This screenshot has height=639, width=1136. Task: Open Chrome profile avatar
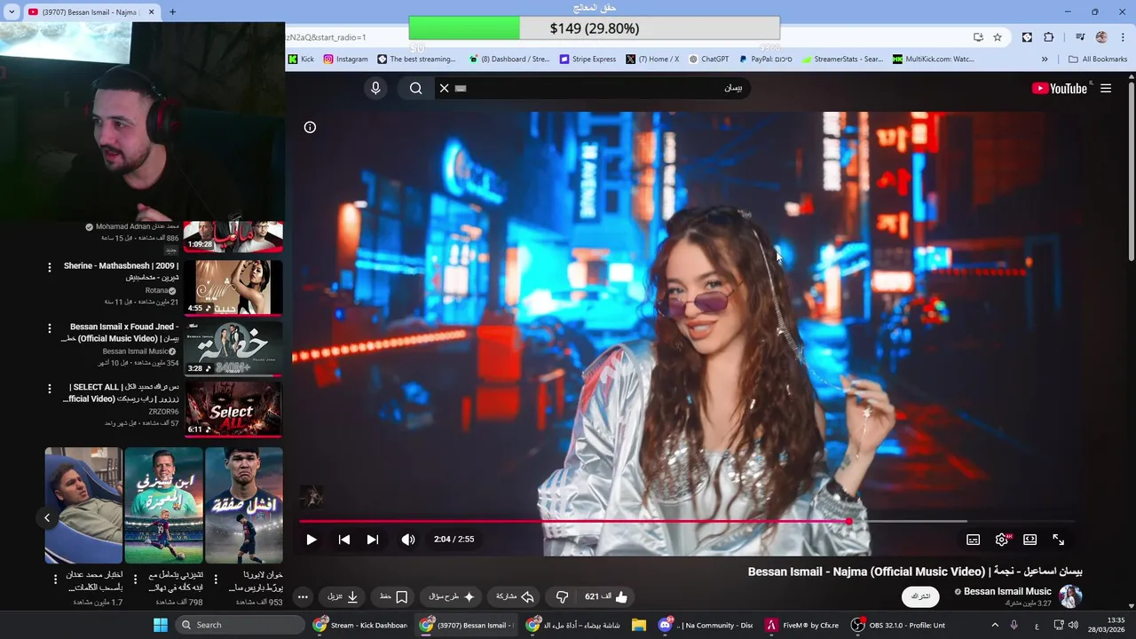pyautogui.click(x=1101, y=37)
